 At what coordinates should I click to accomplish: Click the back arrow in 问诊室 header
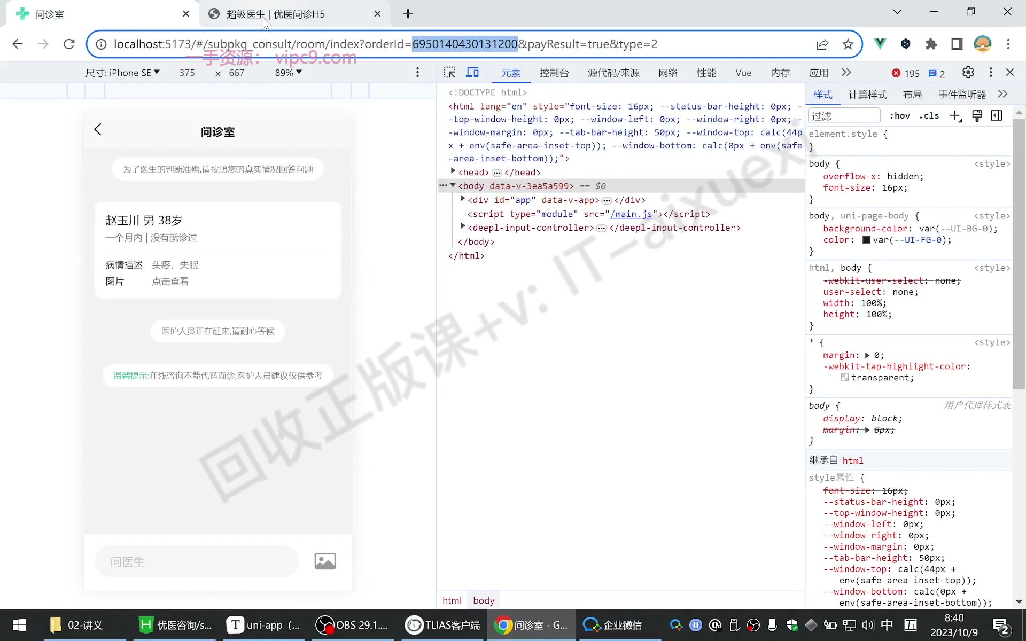pos(98,129)
